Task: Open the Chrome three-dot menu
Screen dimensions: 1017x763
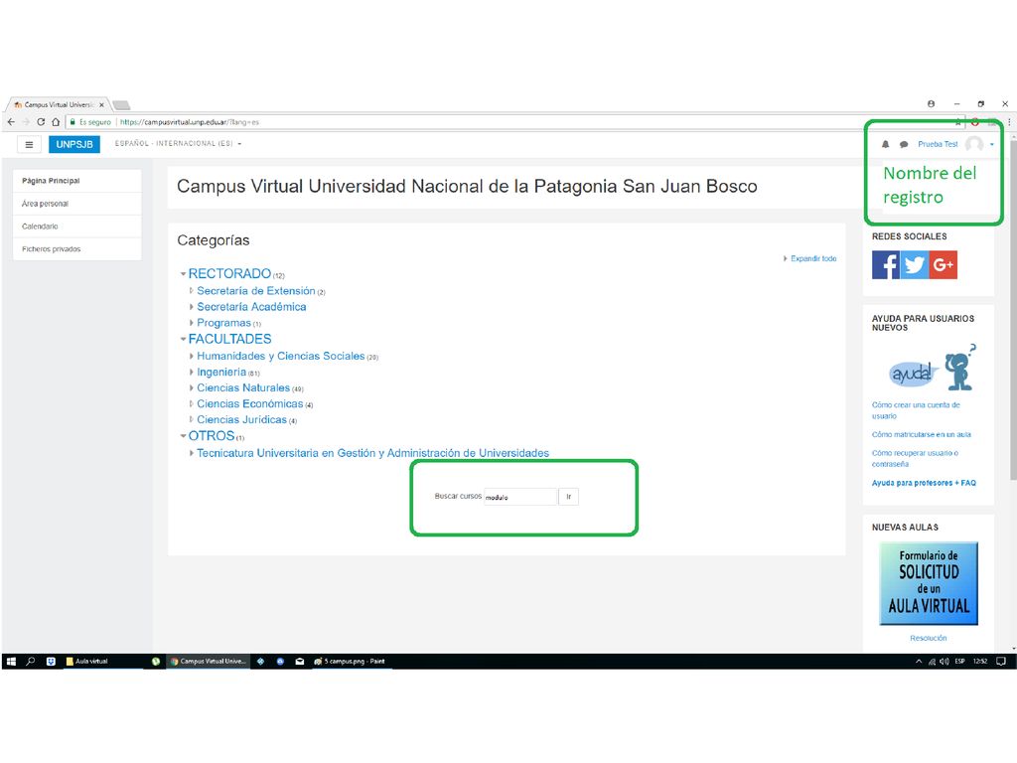Action: click(1009, 122)
